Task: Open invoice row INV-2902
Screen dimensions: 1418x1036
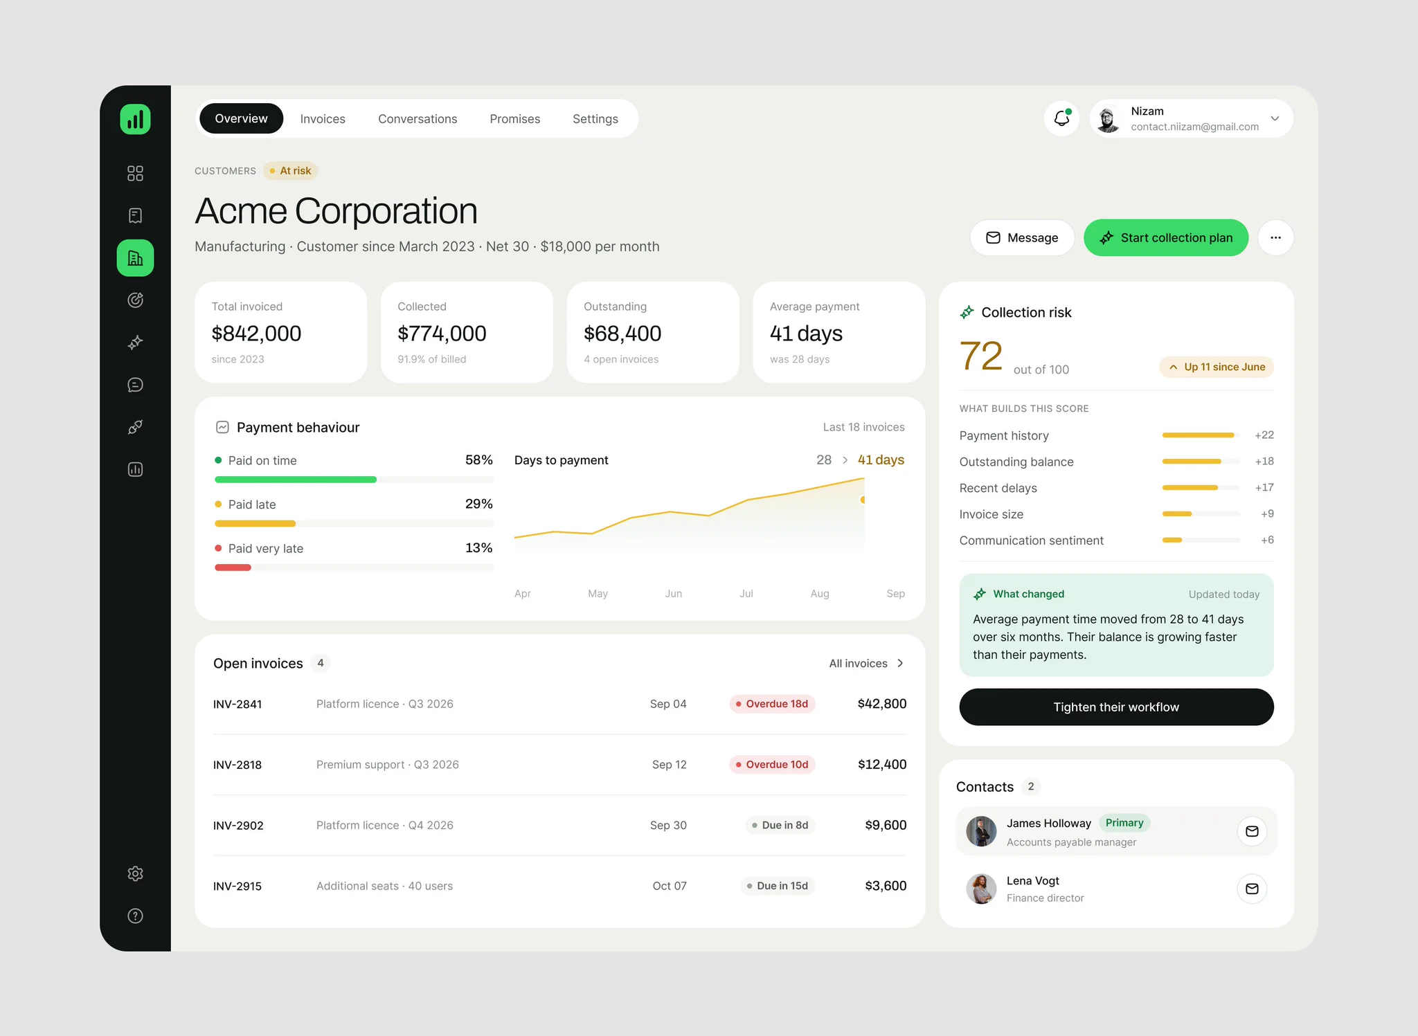Action: click(x=559, y=825)
